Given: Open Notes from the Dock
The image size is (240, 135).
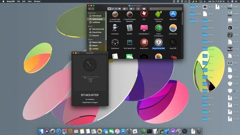Looking at the screenshot, I should click(x=82, y=131).
